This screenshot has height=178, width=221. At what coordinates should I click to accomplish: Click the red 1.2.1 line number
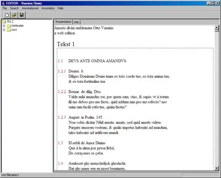62,71
